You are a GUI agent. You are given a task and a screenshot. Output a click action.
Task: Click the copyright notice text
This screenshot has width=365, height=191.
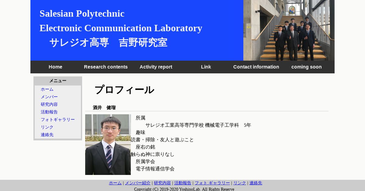pos(184,189)
